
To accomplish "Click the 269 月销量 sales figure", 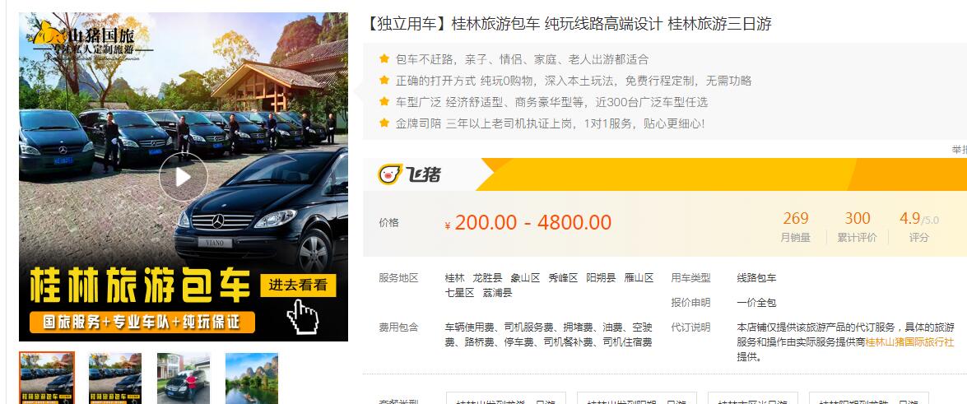I will (796, 226).
